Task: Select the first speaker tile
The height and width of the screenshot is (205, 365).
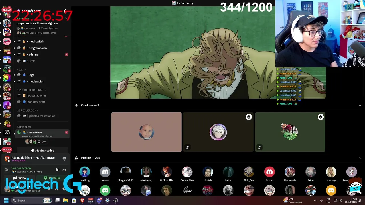Action: point(146,132)
